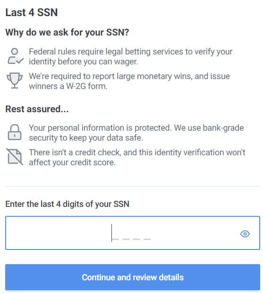Image resolution: width=263 pixels, height=294 pixels.
Task: Click the 'Rest assured...' heading
Action: [37, 109]
